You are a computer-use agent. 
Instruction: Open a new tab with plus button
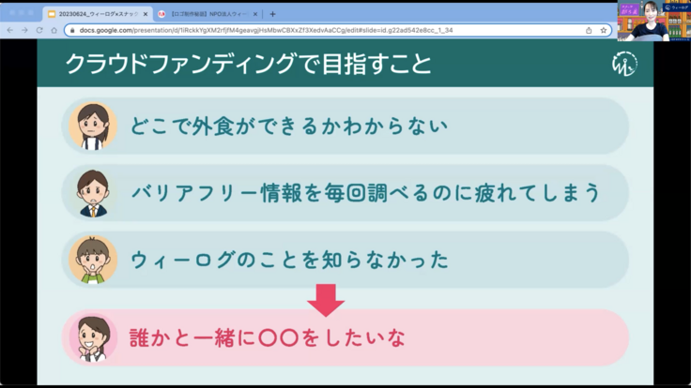[x=273, y=14]
